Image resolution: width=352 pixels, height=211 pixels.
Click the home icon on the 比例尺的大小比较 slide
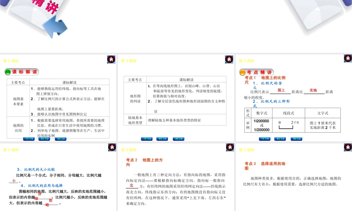pyautogui.click(x=112, y=147)
